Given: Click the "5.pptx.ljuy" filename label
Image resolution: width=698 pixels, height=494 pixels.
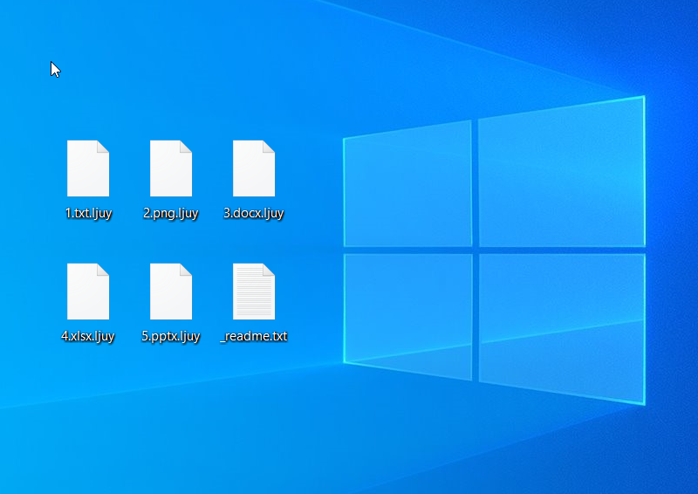Looking at the screenshot, I should [x=171, y=336].
